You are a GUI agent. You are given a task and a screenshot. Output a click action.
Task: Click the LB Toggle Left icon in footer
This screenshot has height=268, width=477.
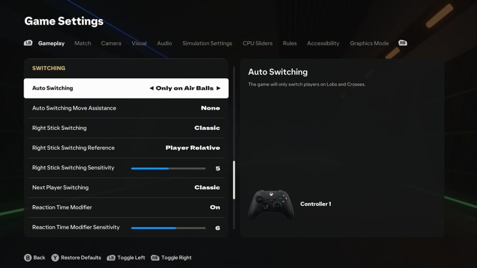pyautogui.click(x=111, y=258)
